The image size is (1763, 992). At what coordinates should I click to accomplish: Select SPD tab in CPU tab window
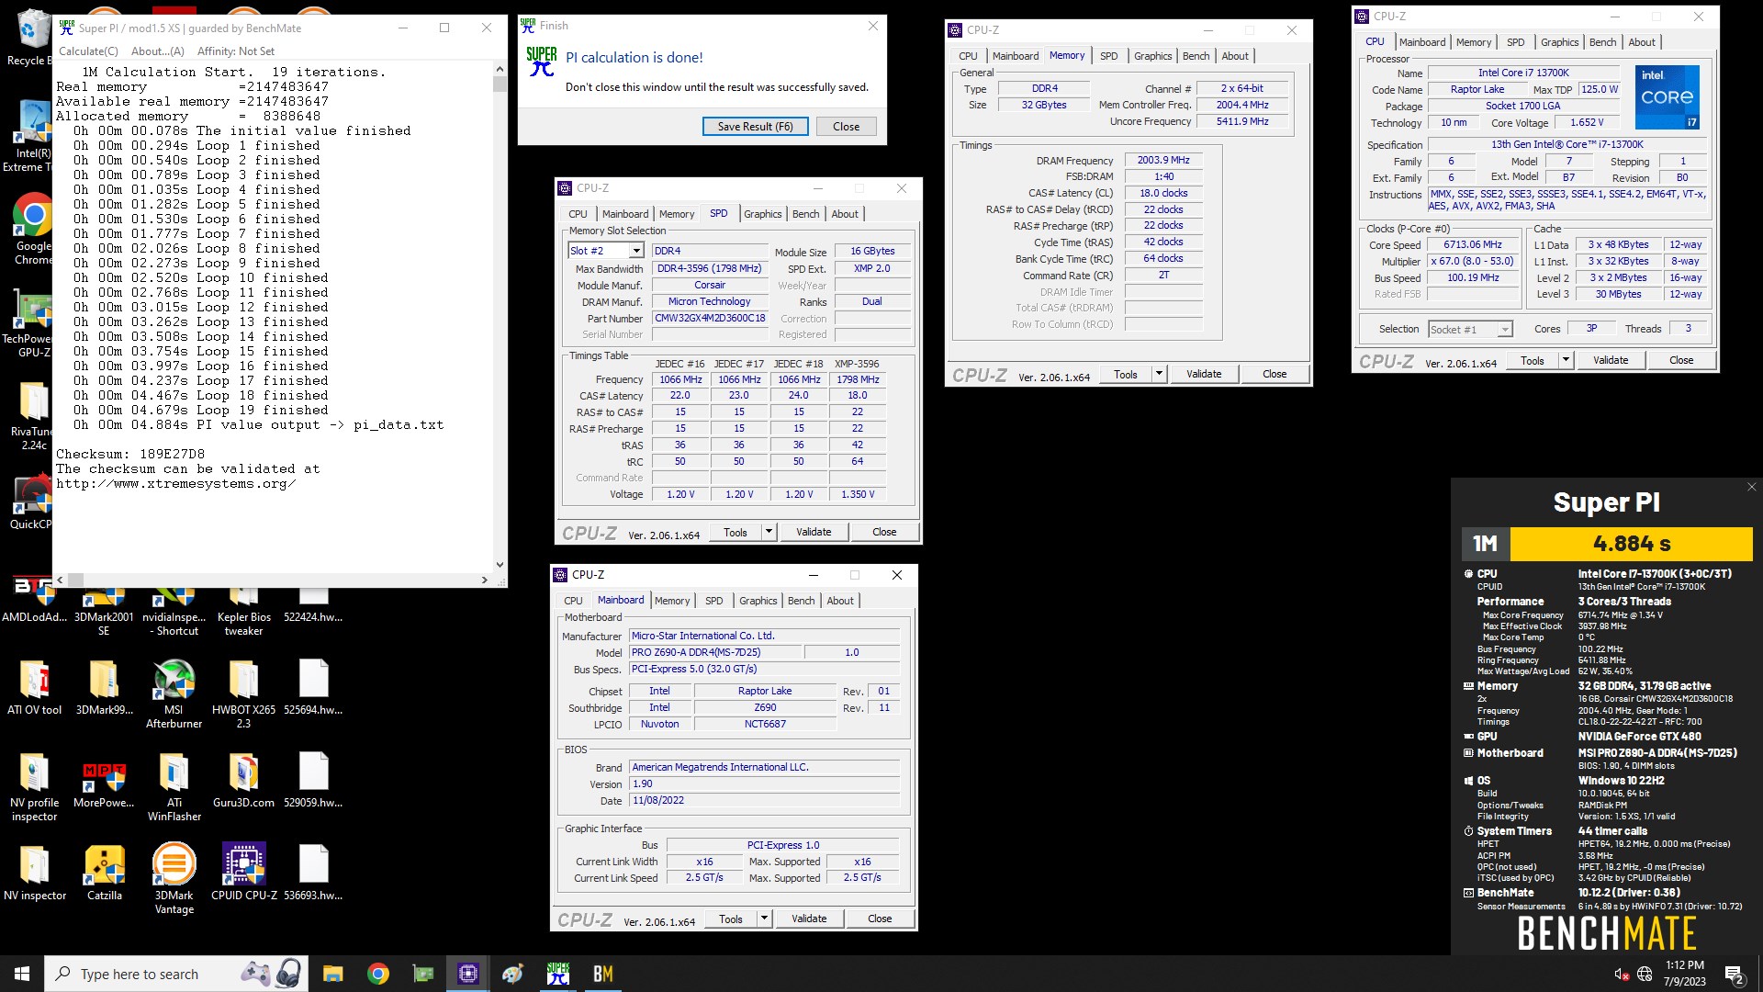coord(1515,42)
